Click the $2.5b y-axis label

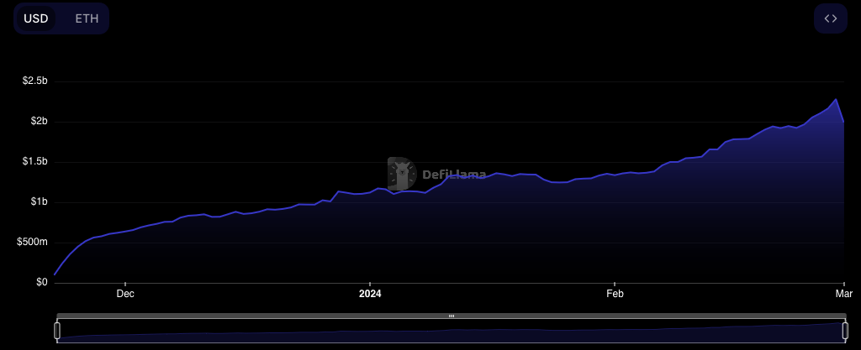(34, 81)
